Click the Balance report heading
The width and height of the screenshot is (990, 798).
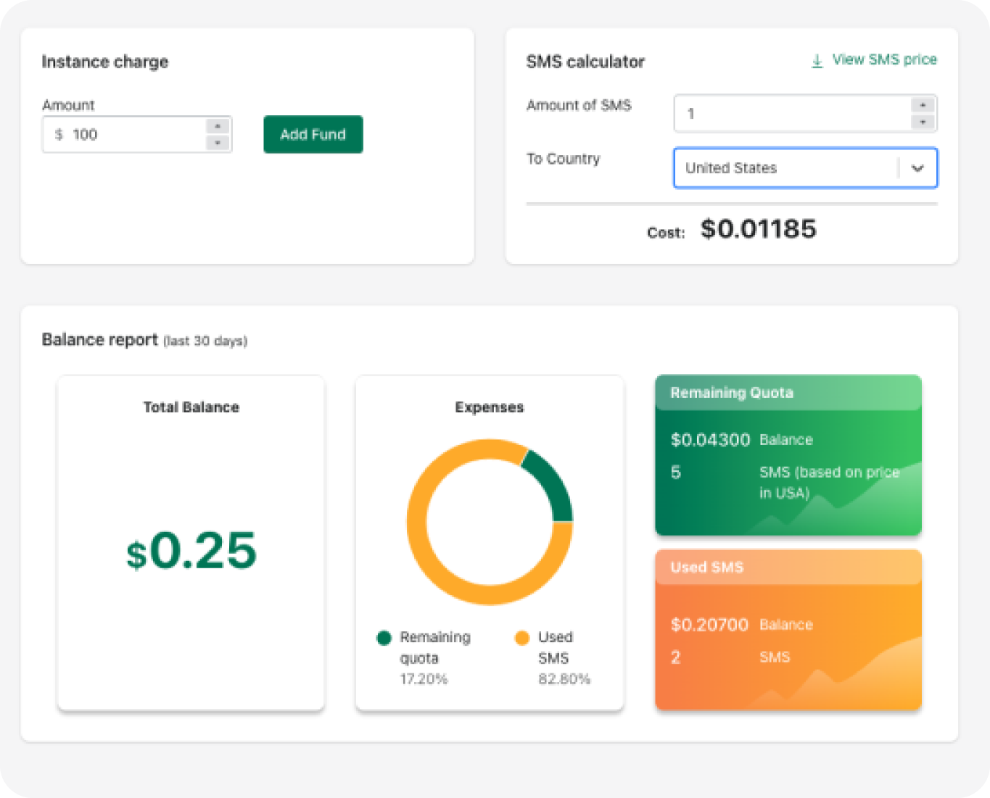click(100, 340)
